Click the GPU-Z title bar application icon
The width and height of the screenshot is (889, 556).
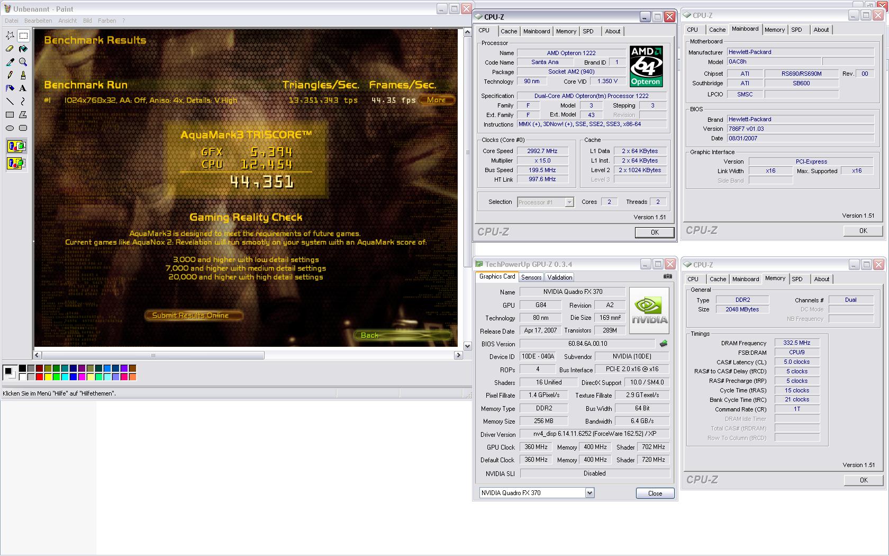point(479,264)
